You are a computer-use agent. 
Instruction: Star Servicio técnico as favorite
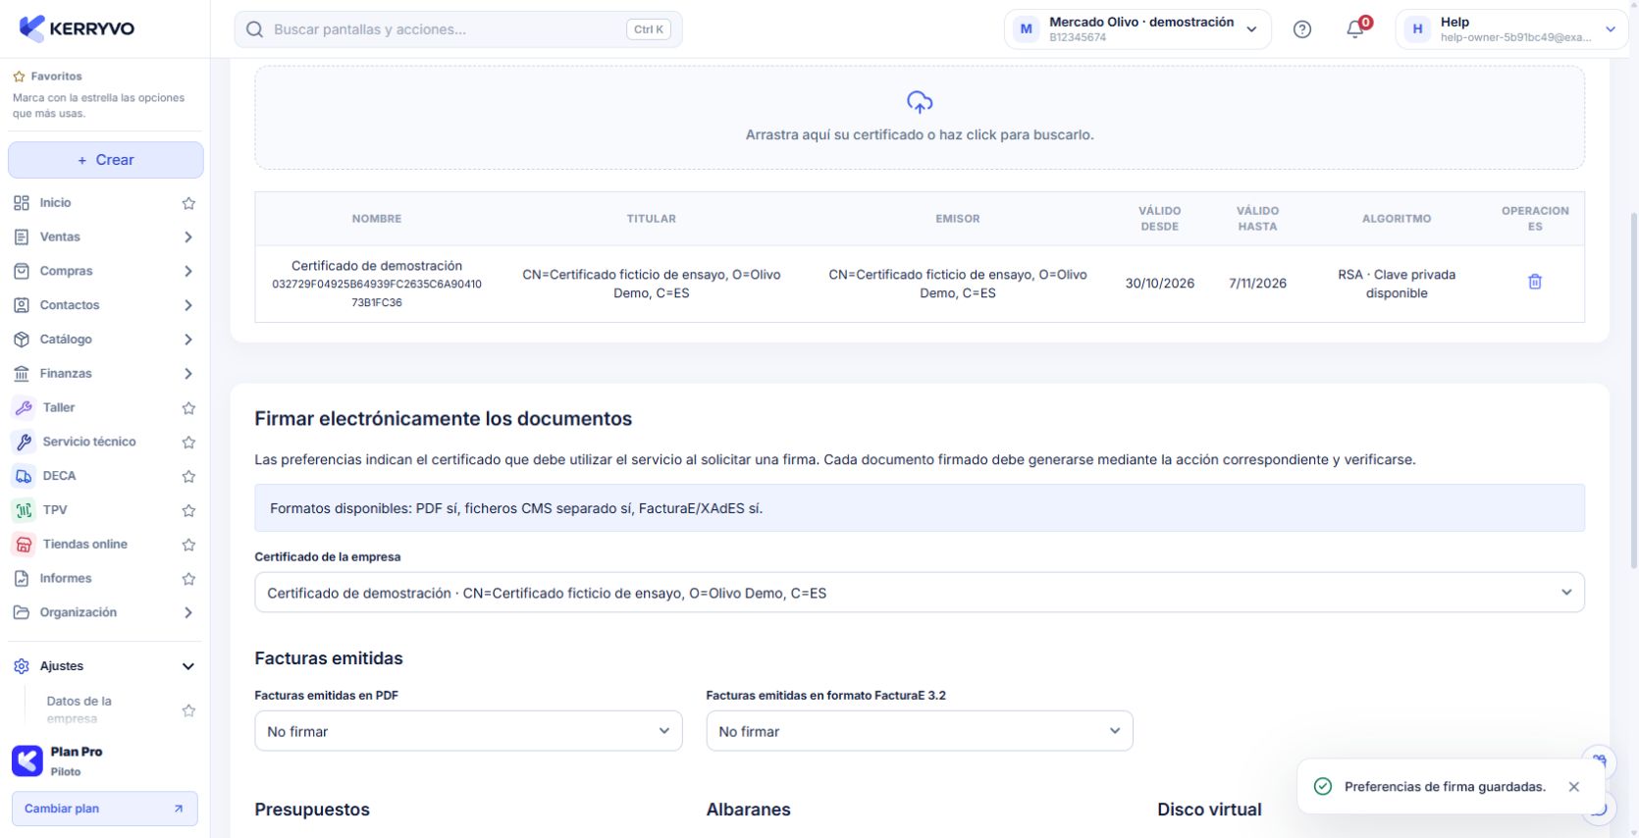[x=188, y=443]
